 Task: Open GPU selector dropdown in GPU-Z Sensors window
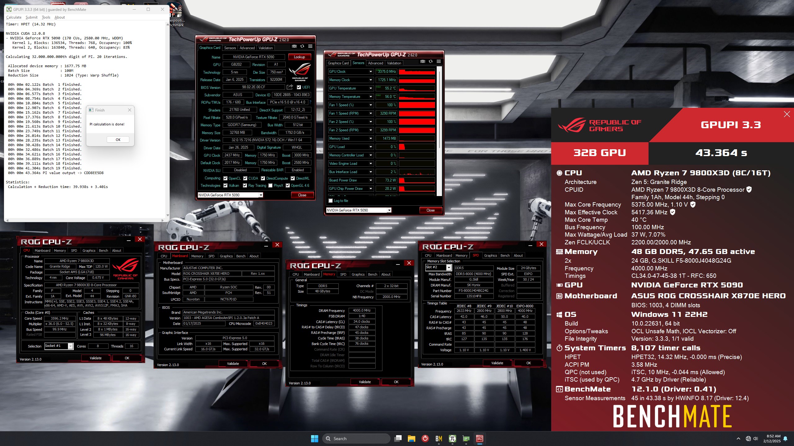[x=389, y=210]
